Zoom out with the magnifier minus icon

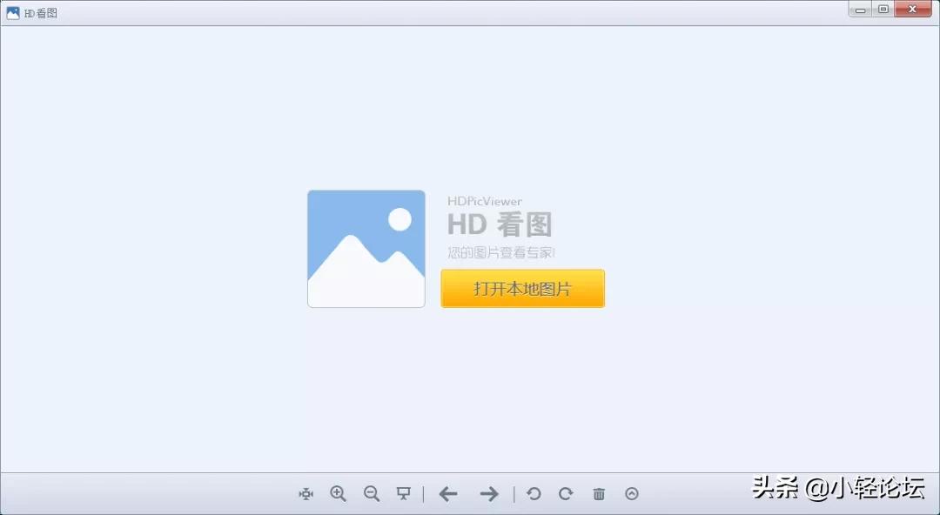click(x=371, y=493)
